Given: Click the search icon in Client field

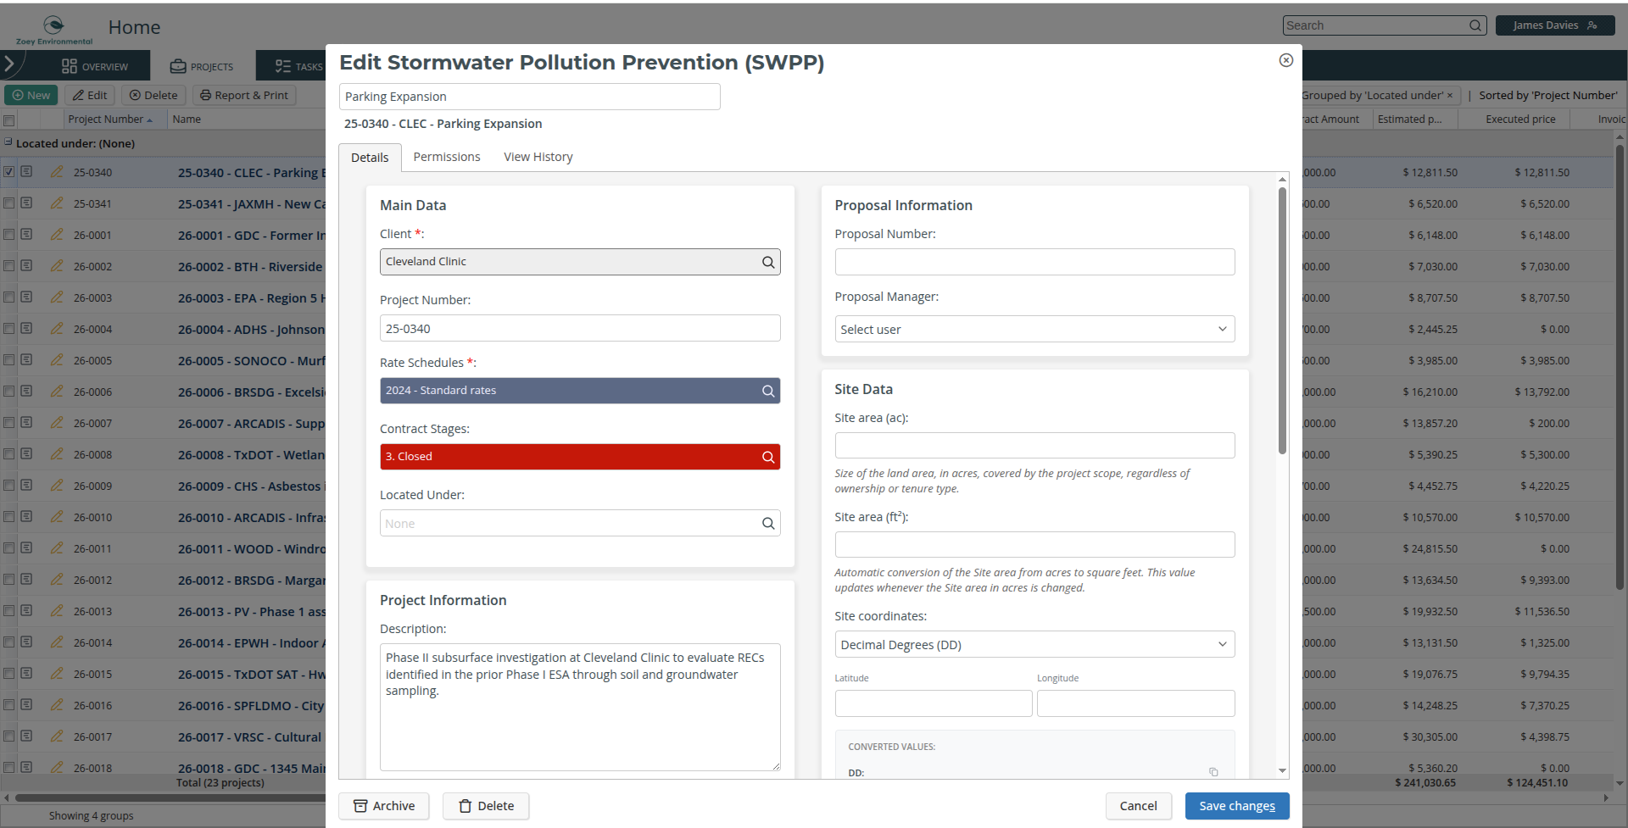Looking at the screenshot, I should click(767, 263).
